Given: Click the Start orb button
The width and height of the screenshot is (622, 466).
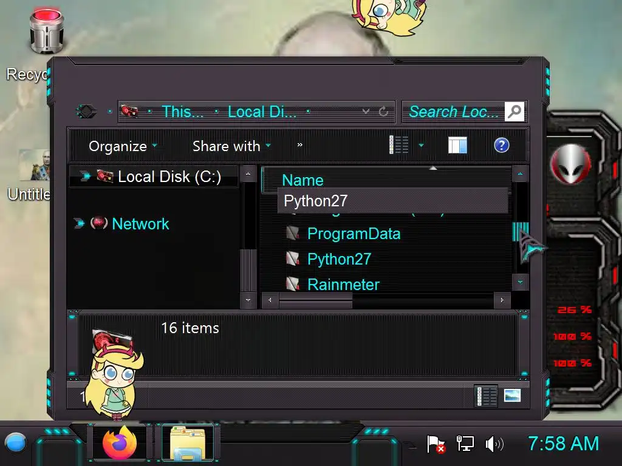Looking at the screenshot, I should click(15, 442).
